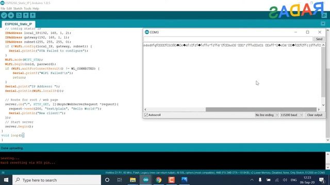Open a sketch with the Open arrow icon
Viewport: 330px width, 185px height.
[26, 15]
